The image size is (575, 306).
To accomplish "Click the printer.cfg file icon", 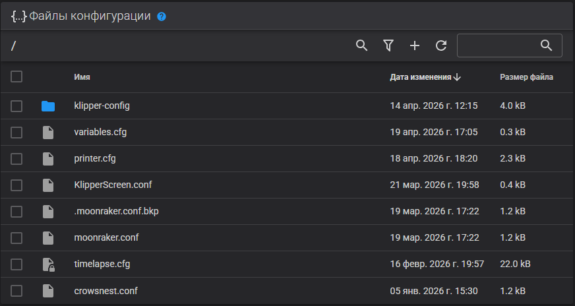I will (48, 159).
